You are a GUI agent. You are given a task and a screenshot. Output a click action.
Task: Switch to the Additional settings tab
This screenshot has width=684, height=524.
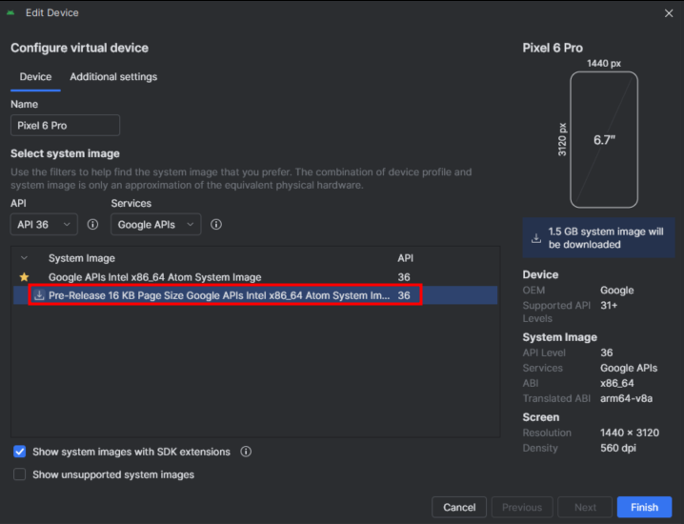point(113,77)
